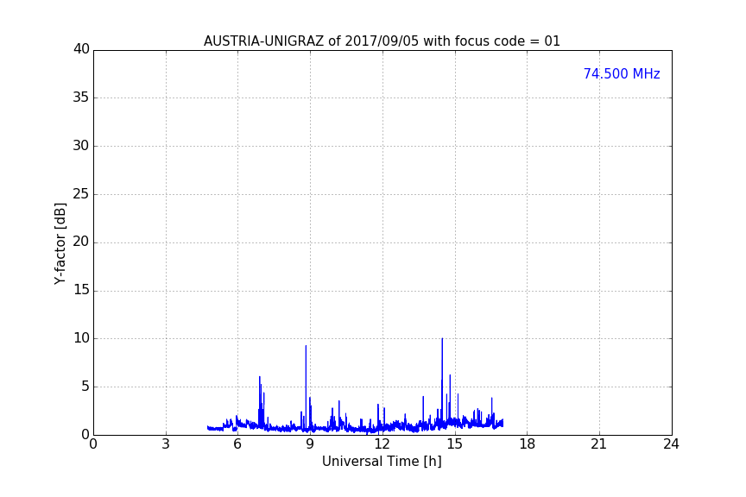Click the x-axis tick label '9'
The width and height of the screenshot is (746, 497).
tap(310, 444)
